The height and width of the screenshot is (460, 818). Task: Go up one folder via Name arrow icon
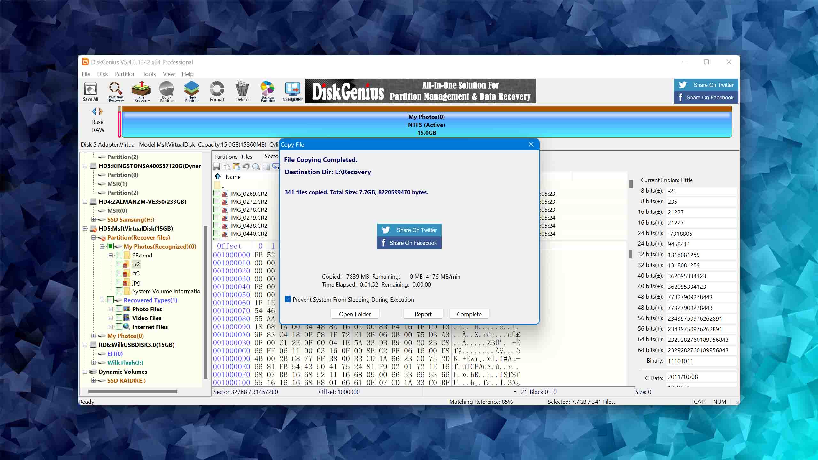tap(218, 177)
